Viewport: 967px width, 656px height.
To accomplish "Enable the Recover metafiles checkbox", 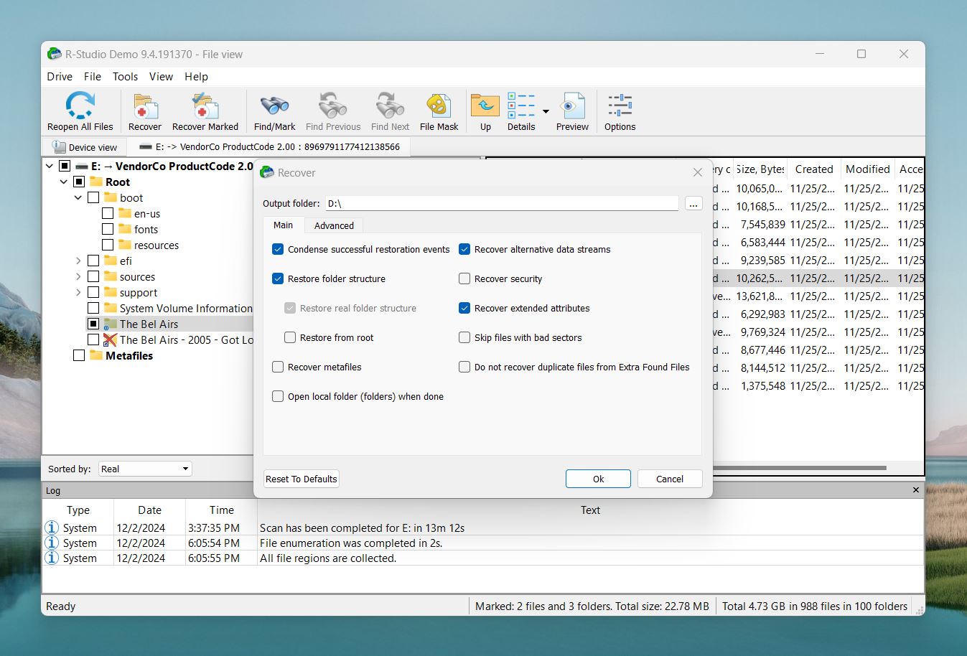I will point(278,367).
